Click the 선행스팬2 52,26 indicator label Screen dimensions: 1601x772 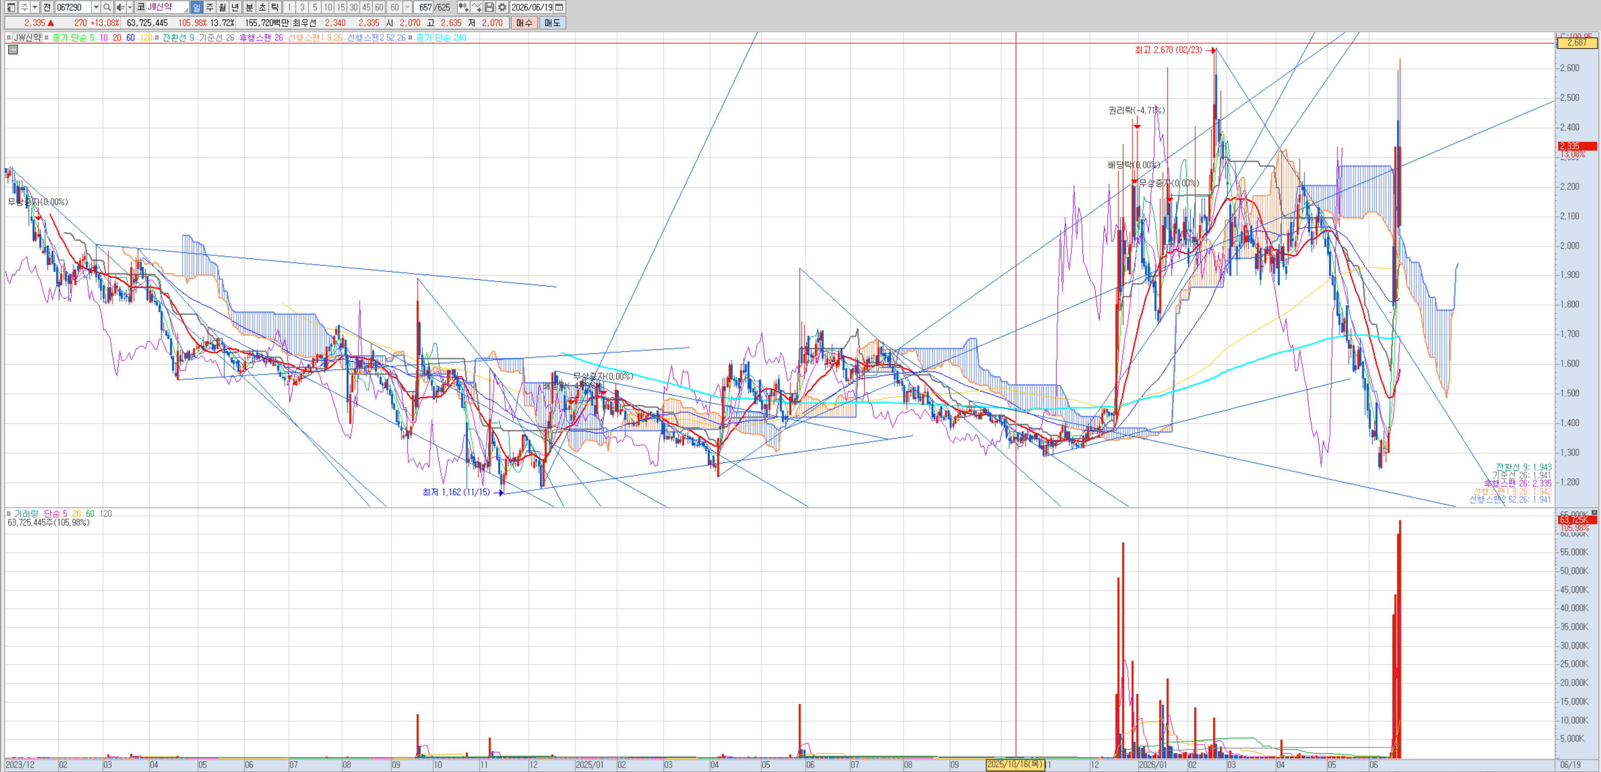(x=376, y=38)
